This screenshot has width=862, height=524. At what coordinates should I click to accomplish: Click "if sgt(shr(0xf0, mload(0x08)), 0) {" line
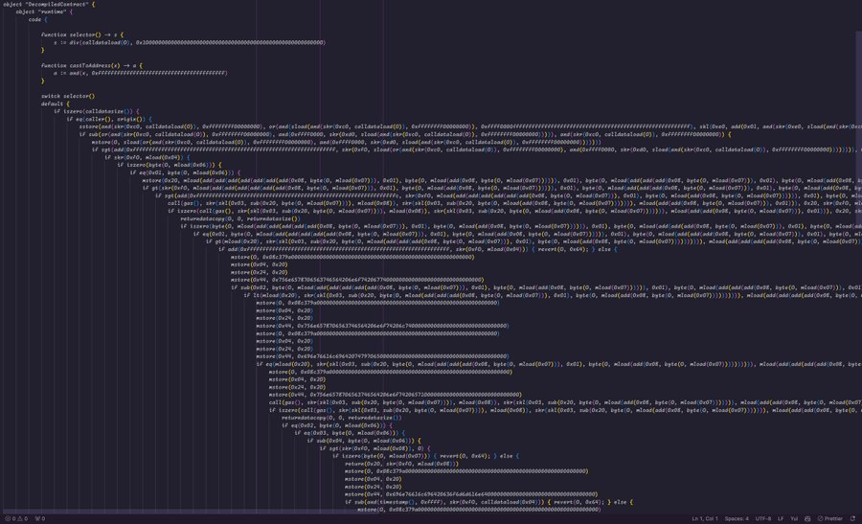374,448
